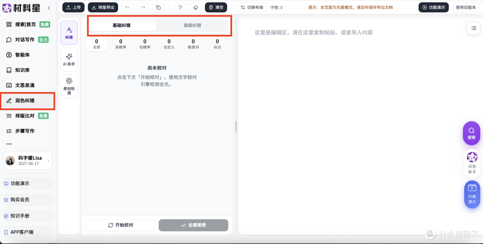Screen dimensions: 483x244
Task: Open 搜索|首页 in the sidebar
Action: [x=28, y=24]
